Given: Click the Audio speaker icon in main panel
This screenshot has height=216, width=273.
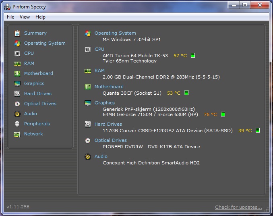Looking at the screenshot, I should [88, 157].
